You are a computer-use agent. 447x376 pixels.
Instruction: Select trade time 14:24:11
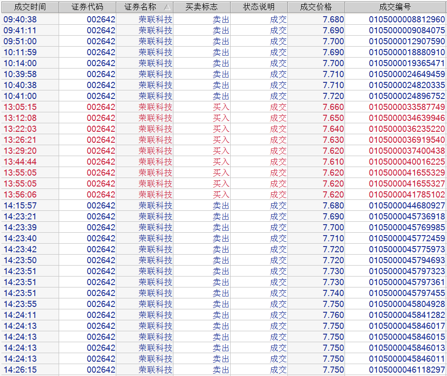click(20, 315)
